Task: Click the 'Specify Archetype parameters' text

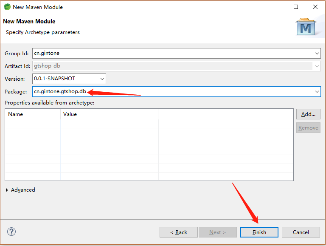Action: click(x=43, y=32)
